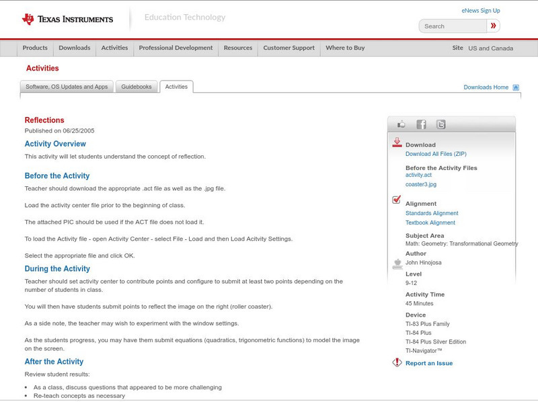Viewport: 538px width, 402px height.
Task: Click the Report an Issue warning icon
Action: (397, 363)
